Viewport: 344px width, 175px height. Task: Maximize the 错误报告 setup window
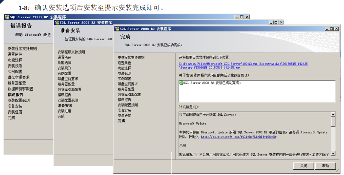242,17
